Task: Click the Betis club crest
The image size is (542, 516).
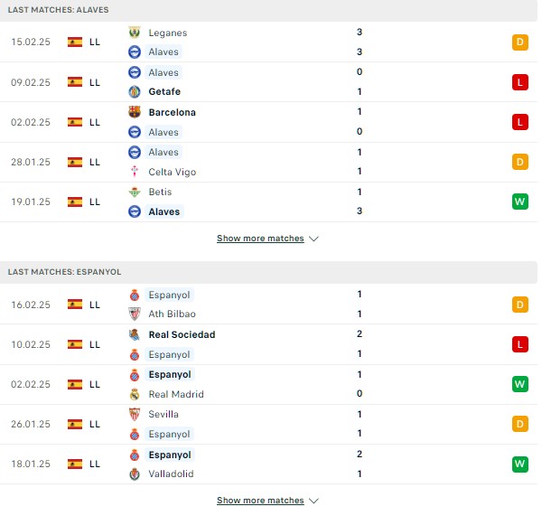Action: coord(135,192)
